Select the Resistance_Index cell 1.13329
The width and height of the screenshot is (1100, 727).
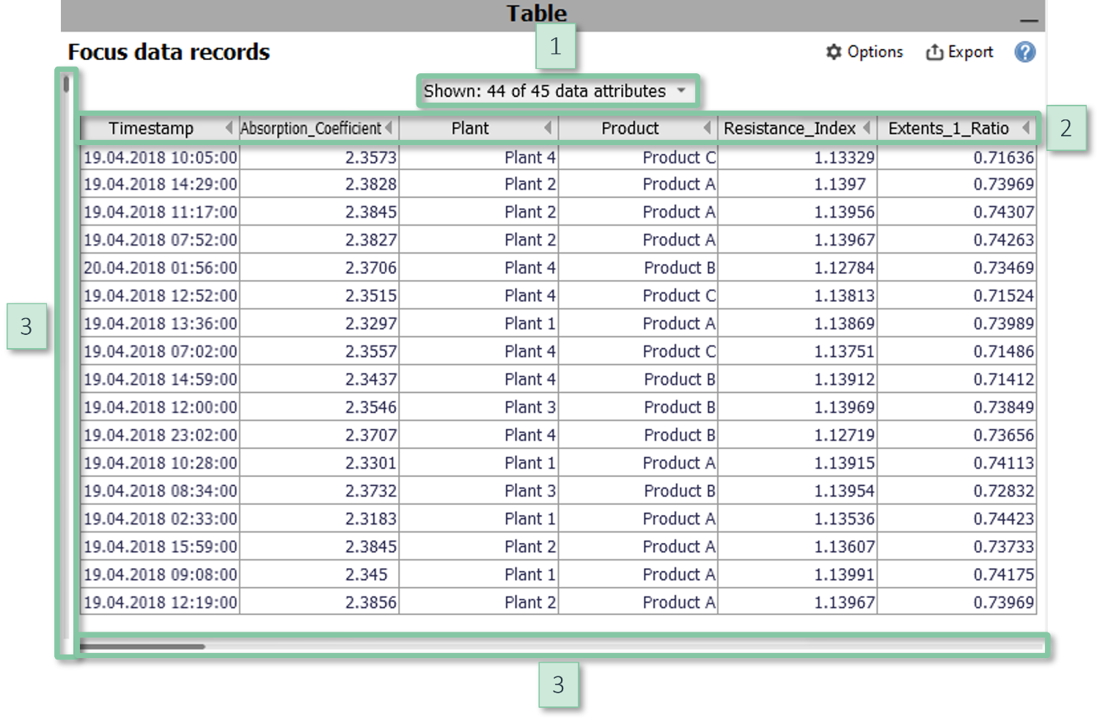(843, 158)
